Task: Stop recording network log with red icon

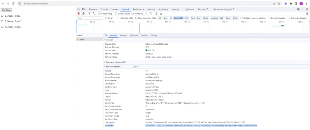Action: [x=79, y=14]
